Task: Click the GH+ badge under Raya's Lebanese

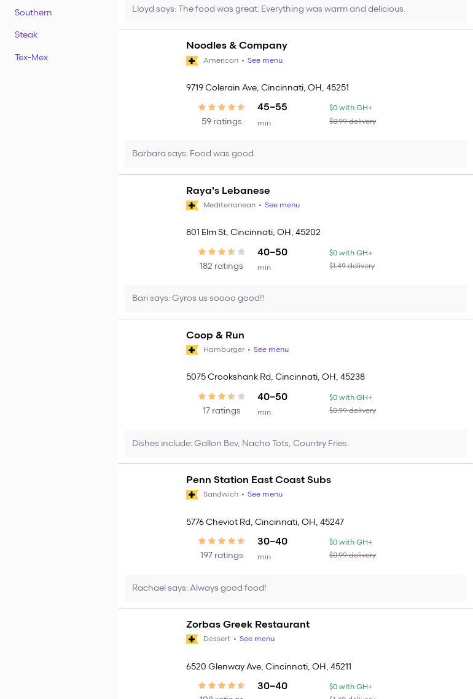Action: (192, 206)
